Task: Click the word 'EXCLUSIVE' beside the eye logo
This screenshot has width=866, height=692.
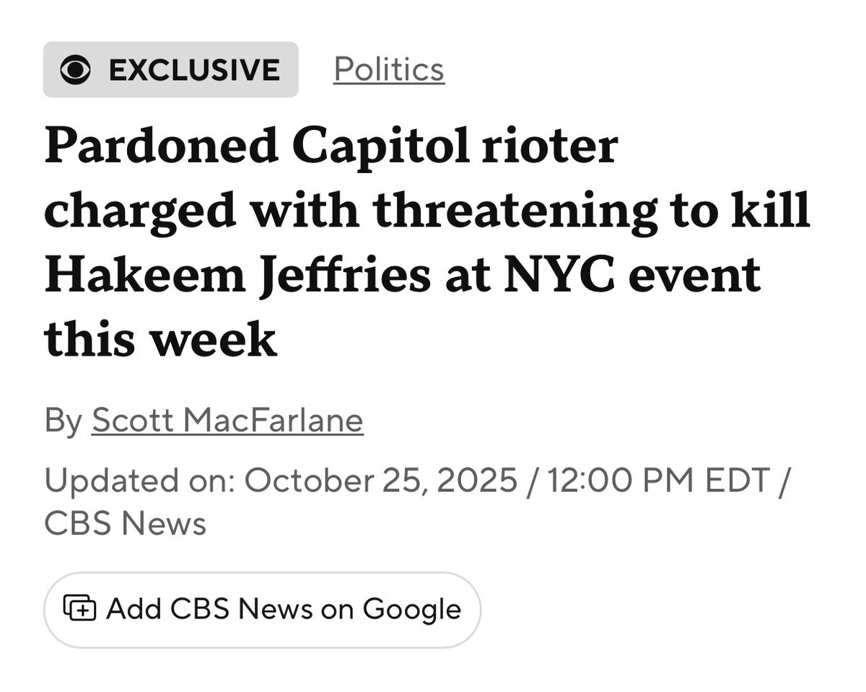Action: pos(194,70)
